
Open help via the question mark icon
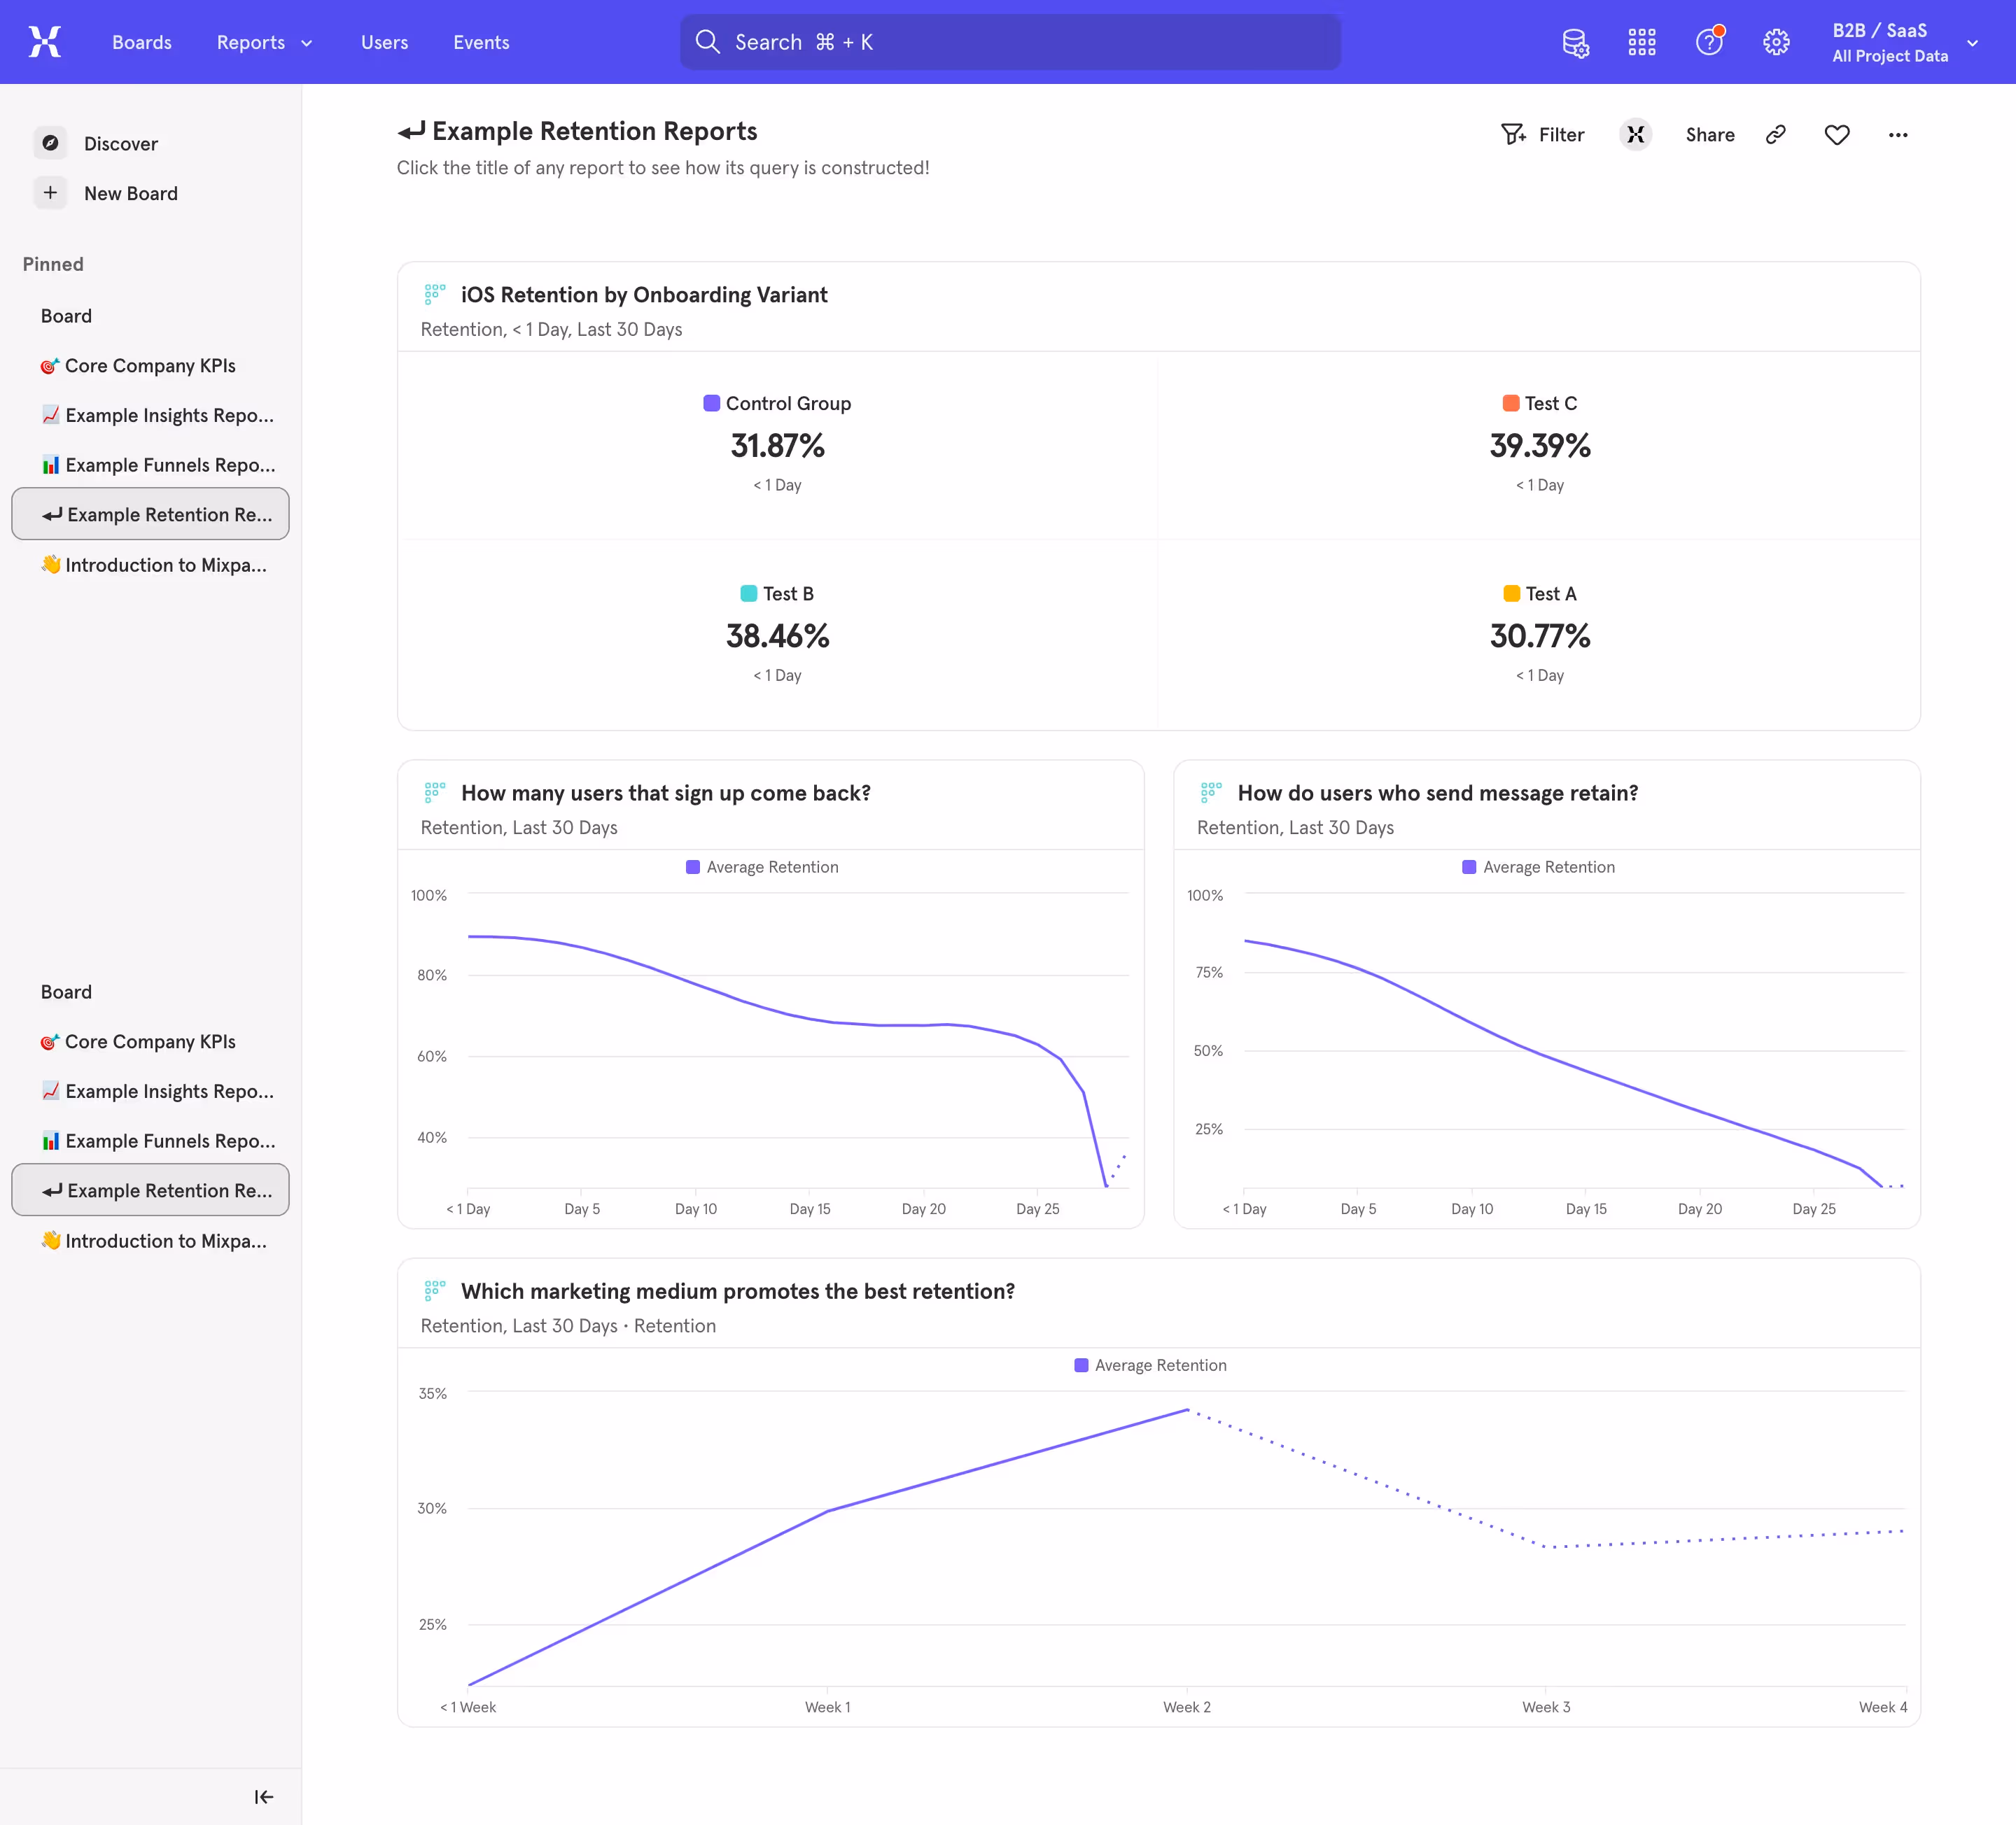[1709, 42]
